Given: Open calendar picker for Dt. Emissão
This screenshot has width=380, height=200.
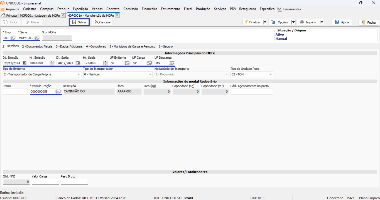Looking at the screenshot, I should click(24, 63).
